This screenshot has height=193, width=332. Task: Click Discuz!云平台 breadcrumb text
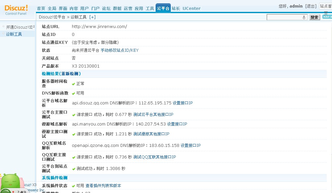click(x=52, y=17)
